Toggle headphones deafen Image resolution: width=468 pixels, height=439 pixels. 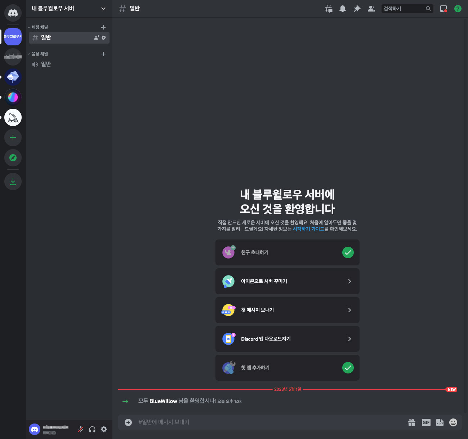tap(92, 429)
